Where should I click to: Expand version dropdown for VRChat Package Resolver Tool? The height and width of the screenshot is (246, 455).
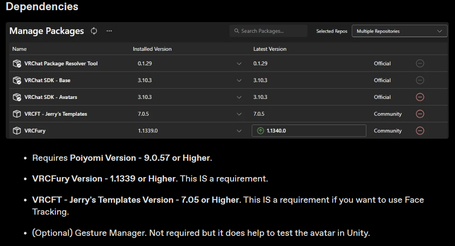[x=239, y=64]
